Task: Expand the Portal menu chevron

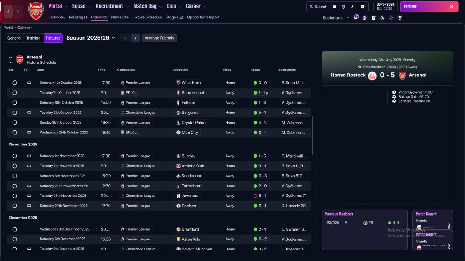Action: [x=66, y=7]
